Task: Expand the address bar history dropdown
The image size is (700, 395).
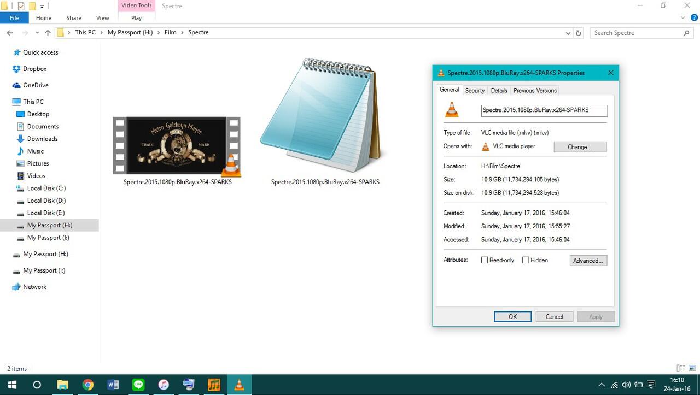Action: [x=568, y=33]
